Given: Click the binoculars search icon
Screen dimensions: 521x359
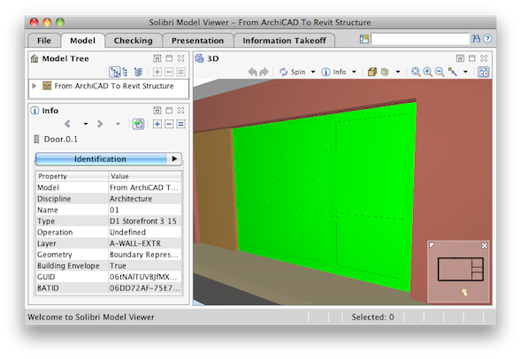Looking at the screenshot, I should [476, 39].
